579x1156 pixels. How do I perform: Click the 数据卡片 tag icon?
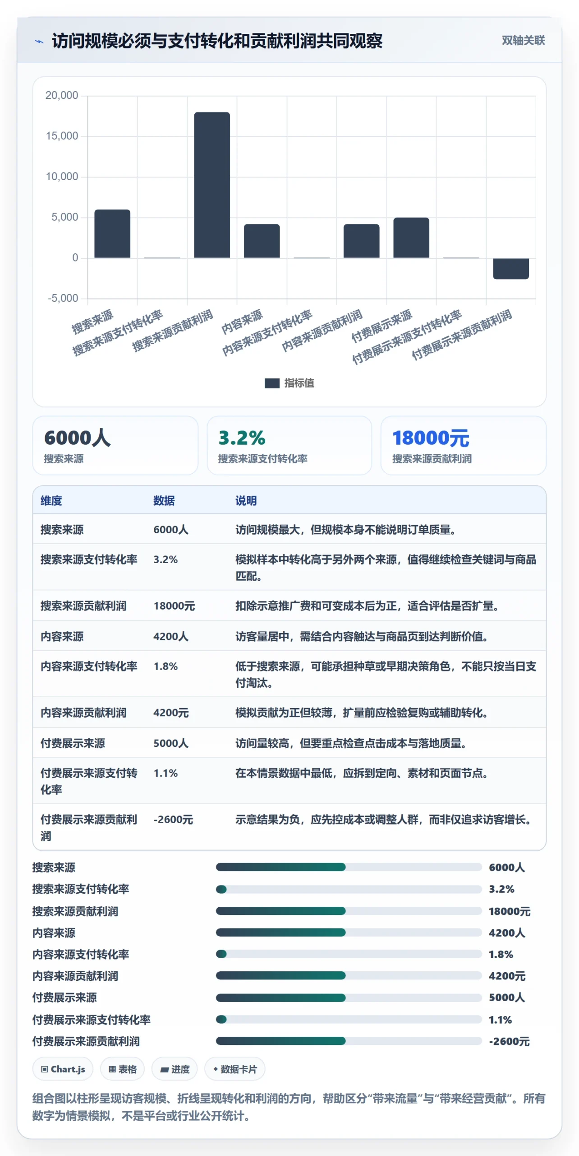coord(216,1069)
